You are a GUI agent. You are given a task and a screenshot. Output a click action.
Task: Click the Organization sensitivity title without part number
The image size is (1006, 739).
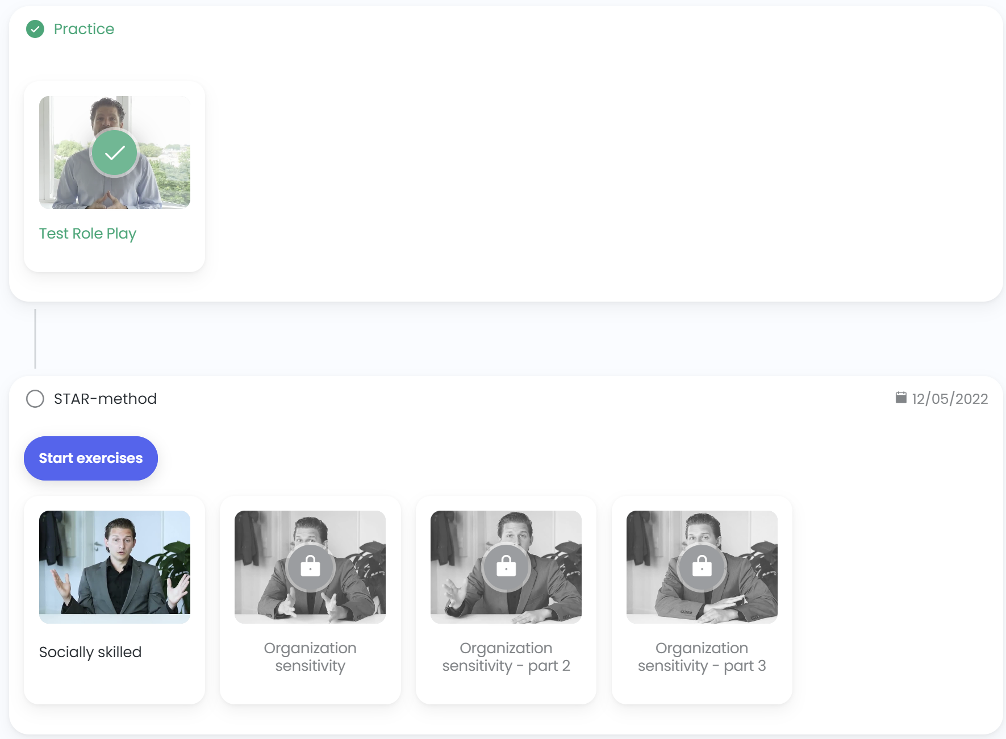(x=310, y=657)
